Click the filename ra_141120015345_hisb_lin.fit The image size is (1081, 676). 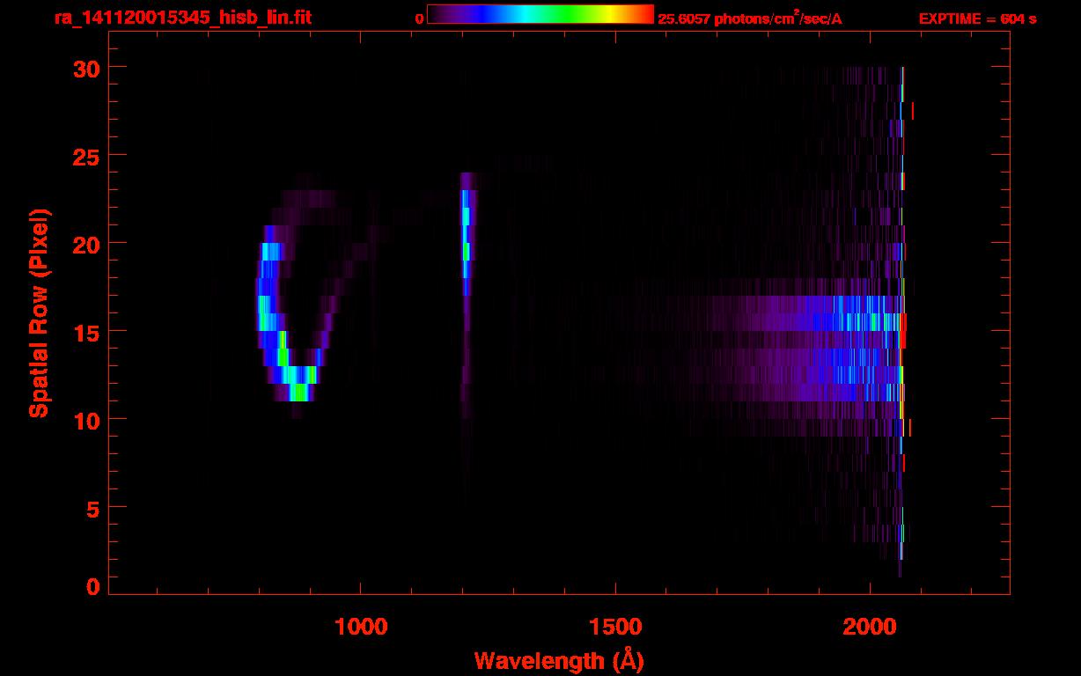182,18
